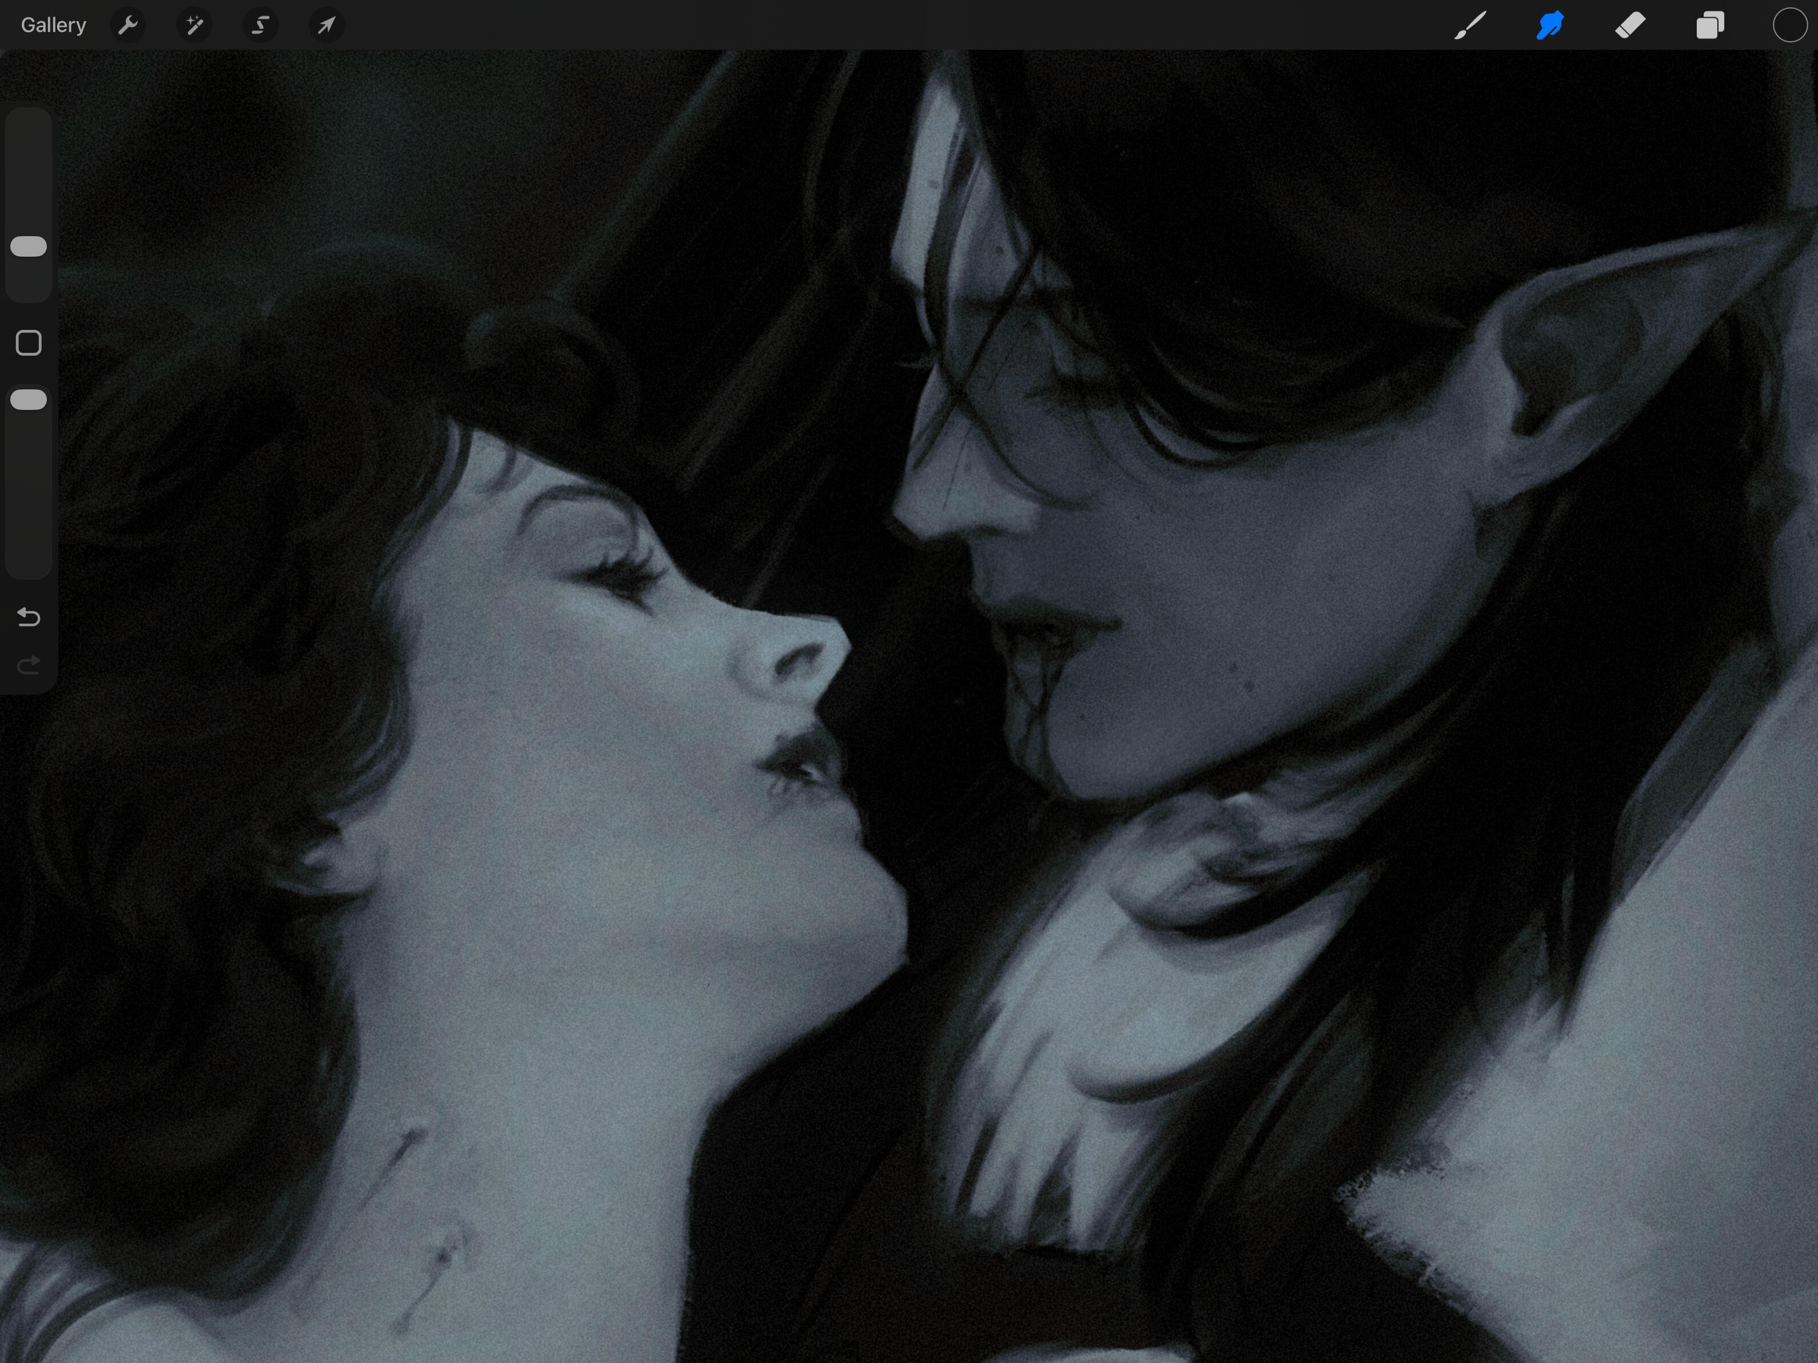This screenshot has width=1818, height=1363.
Task: Click the brush opacity slider handle
Action: coord(29,400)
